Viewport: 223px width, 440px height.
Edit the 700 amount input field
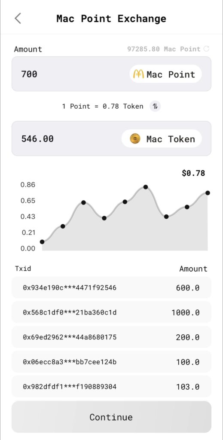(x=111, y=74)
